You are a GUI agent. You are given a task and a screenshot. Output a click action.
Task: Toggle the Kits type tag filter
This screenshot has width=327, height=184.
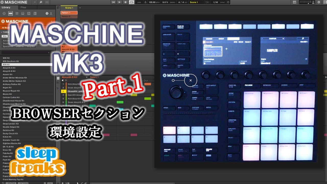coord(5,36)
